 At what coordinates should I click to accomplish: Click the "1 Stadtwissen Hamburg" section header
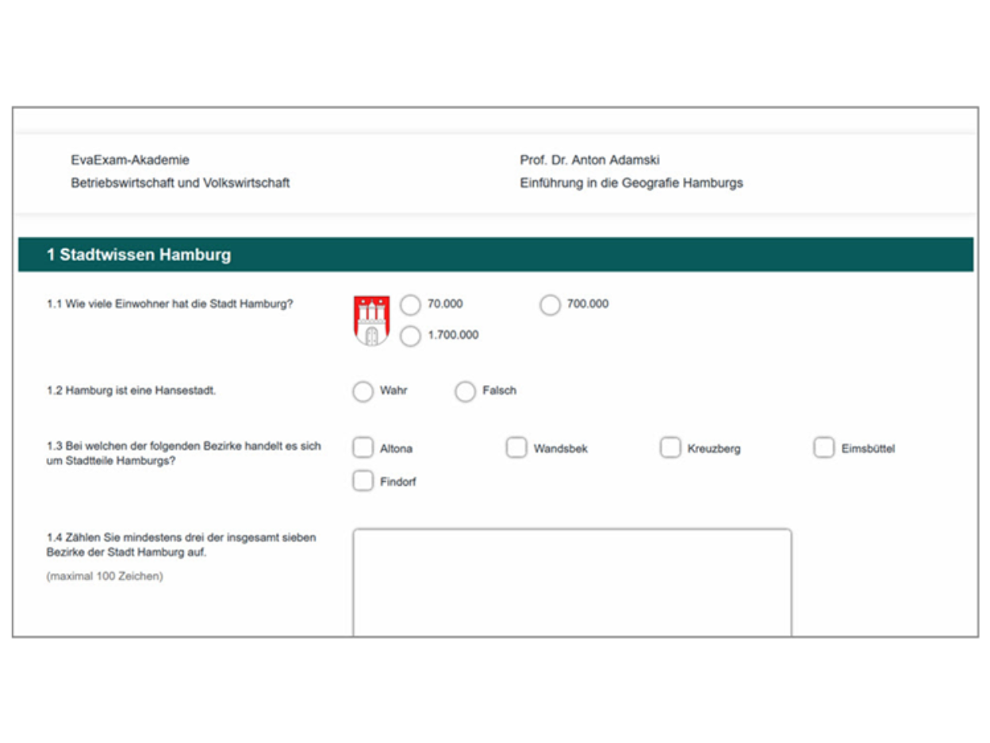click(139, 255)
